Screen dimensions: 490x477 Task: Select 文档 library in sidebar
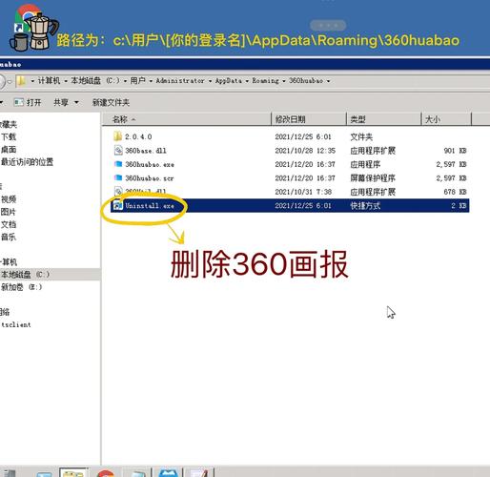9,224
